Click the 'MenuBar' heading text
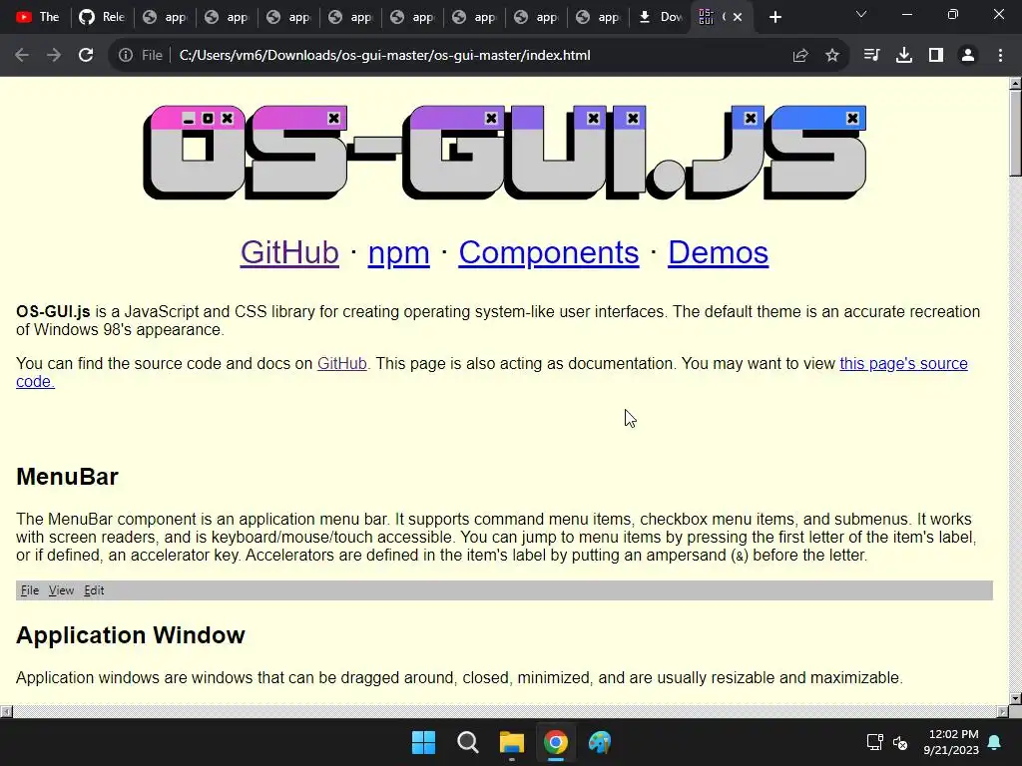1022x766 pixels. tap(67, 477)
